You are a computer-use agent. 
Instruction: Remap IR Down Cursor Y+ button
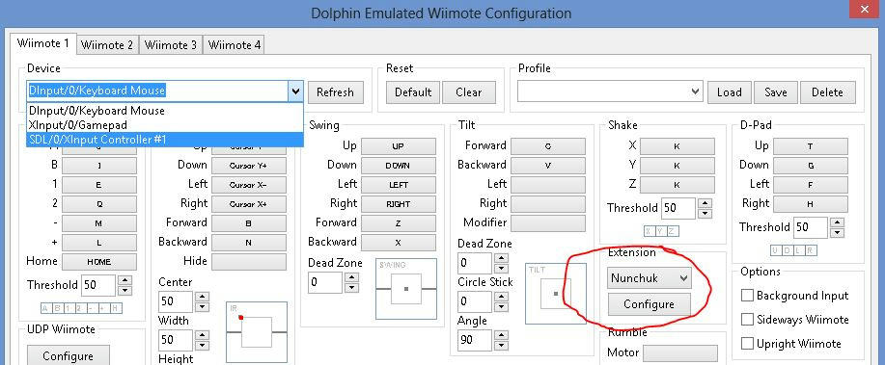pyautogui.click(x=249, y=166)
